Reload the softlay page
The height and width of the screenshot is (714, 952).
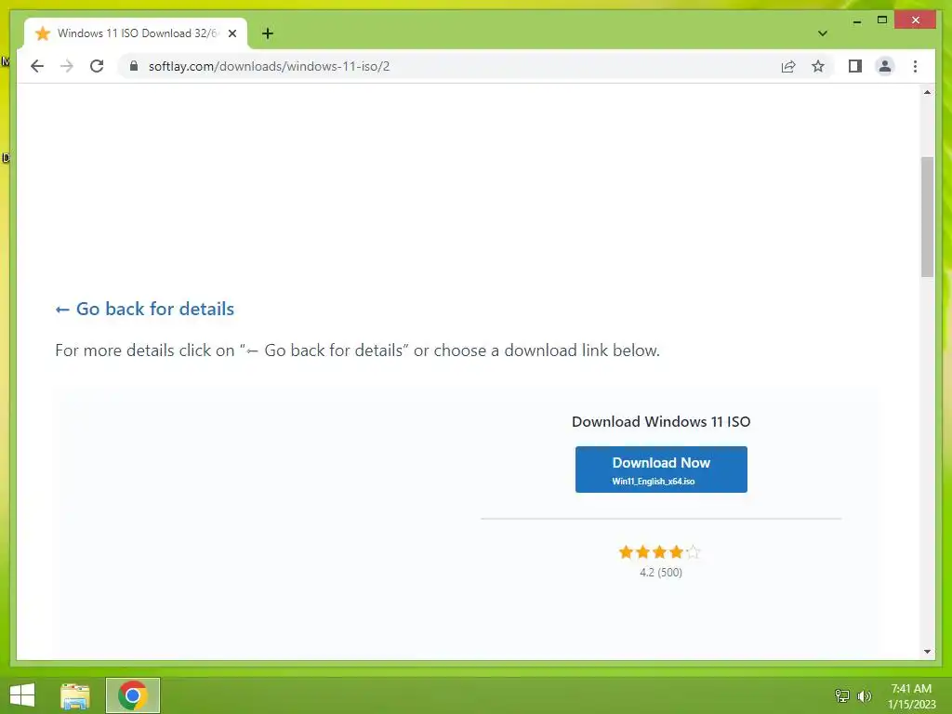tap(97, 66)
